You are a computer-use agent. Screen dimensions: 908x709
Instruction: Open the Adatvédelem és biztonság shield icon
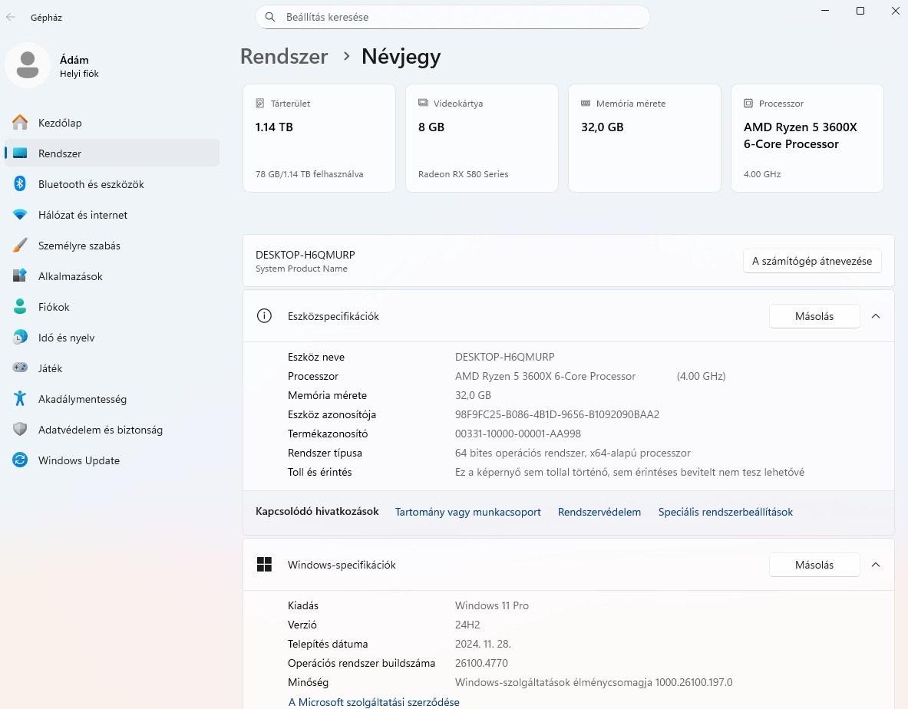pyautogui.click(x=20, y=430)
